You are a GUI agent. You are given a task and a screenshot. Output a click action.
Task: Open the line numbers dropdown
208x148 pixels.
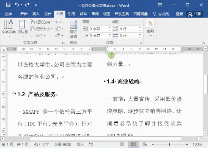point(59,29)
